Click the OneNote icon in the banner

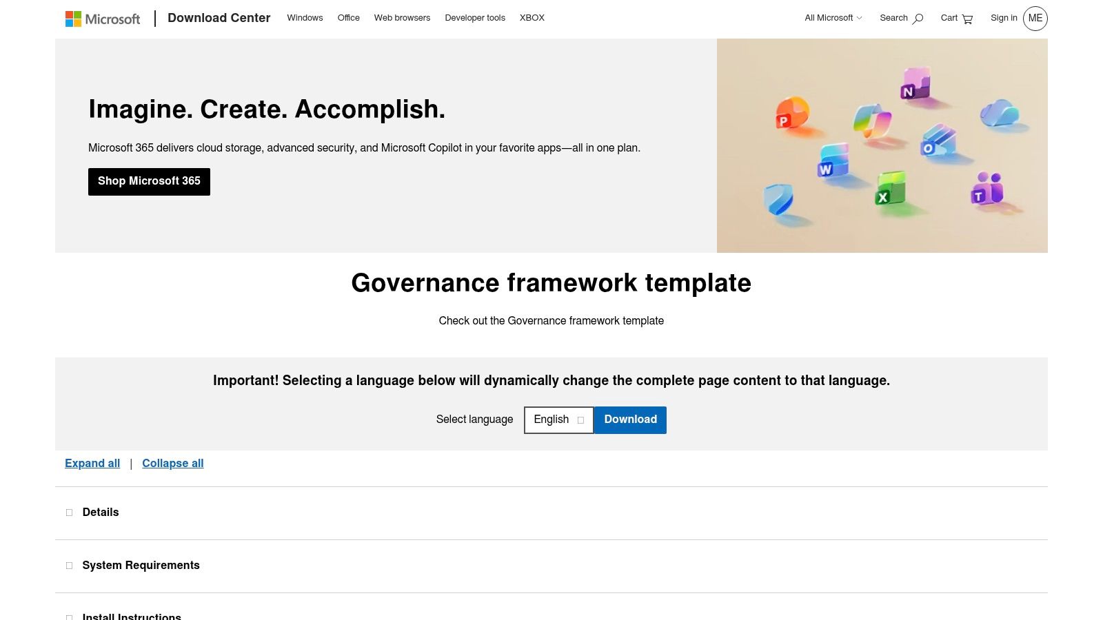coord(915,85)
